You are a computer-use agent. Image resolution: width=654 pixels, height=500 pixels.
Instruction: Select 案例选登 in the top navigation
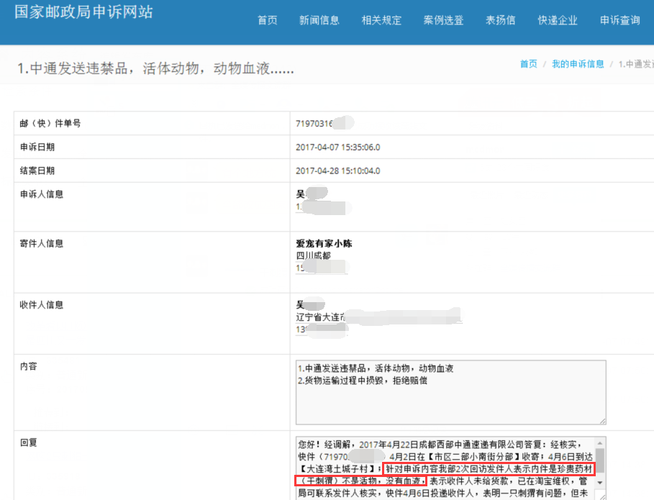coord(443,20)
